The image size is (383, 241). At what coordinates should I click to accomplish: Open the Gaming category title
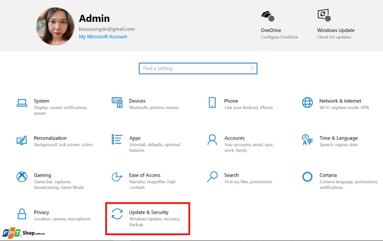click(x=43, y=175)
